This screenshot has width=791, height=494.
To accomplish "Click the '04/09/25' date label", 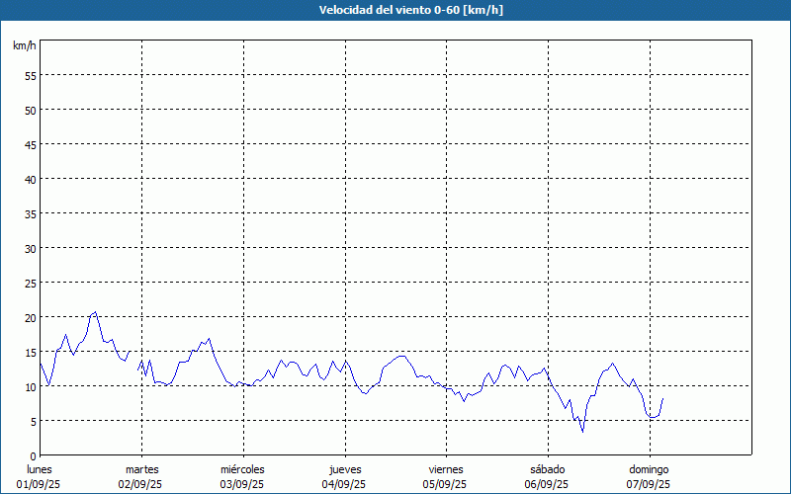I will [x=343, y=484].
